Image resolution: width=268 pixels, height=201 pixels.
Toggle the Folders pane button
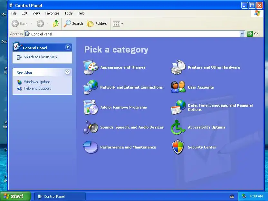click(97, 24)
